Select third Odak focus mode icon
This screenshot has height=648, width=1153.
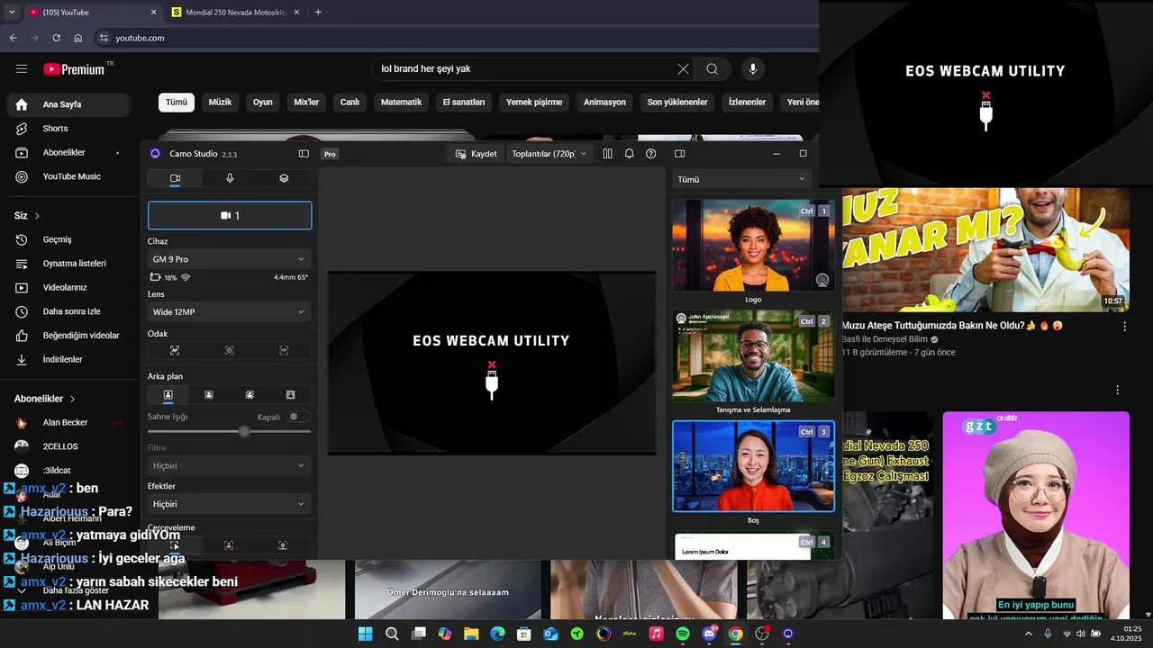pyautogui.click(x=284, y=350)
